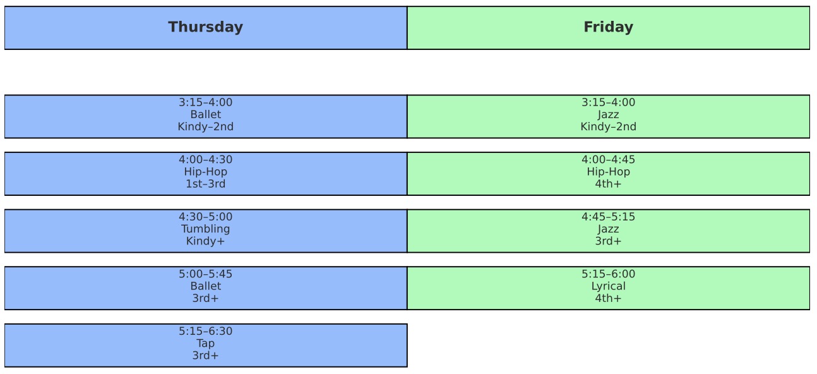Open the Tumbling Kindy+ class block
The height and width of the screenshot is (374, 817).
(x=205, y=231)
